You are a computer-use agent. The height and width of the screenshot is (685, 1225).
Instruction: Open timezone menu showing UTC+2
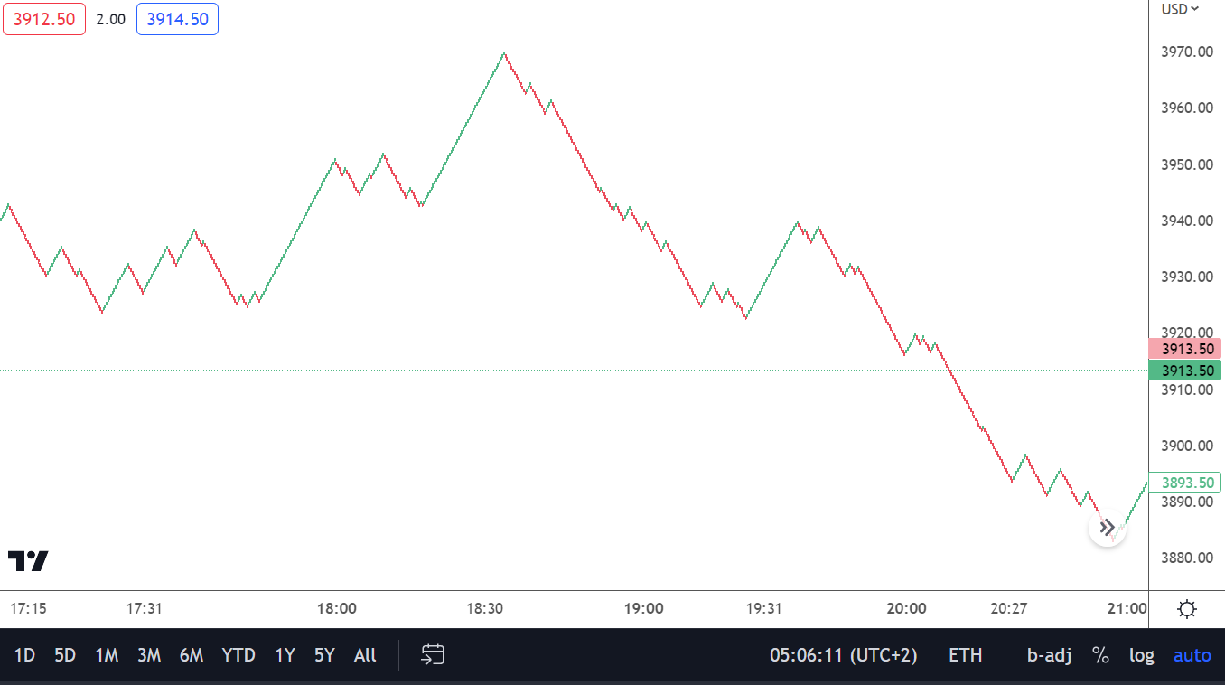[x=845, y=655]
